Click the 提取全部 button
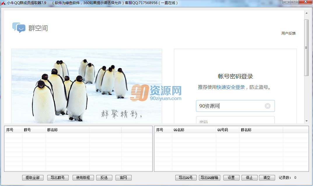This screenshot has height=186, width=313. [33, 178]
